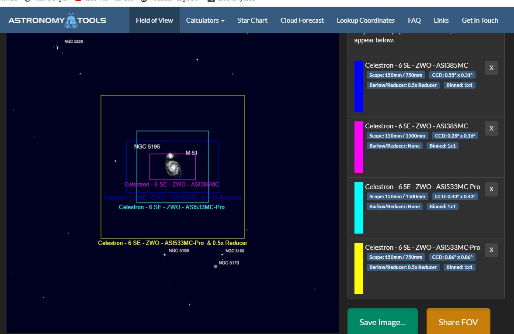Click the Save Image button
Screen dimensions: 514x334
pos(382,322)
